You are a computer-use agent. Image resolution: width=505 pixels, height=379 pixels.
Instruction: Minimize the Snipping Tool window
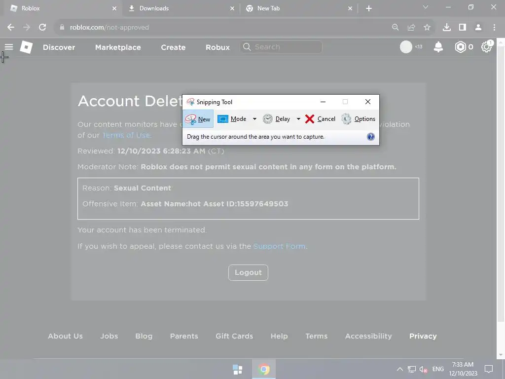point(323,102)
